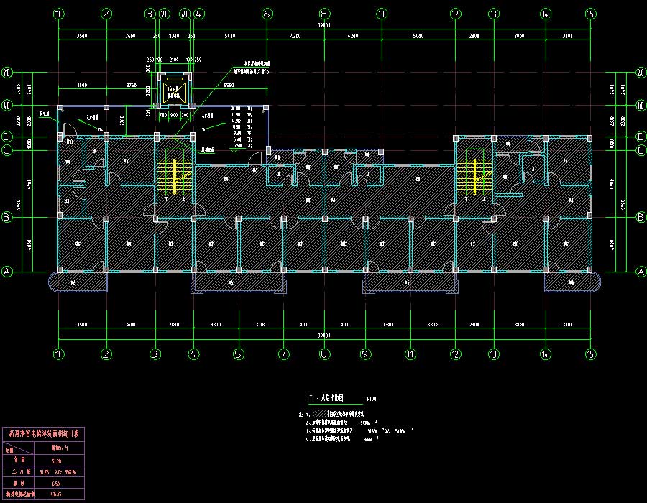This screenshot has height=503, width=647.
Task: Select the 900 dimension under the elevator
Action: (174, 115)
